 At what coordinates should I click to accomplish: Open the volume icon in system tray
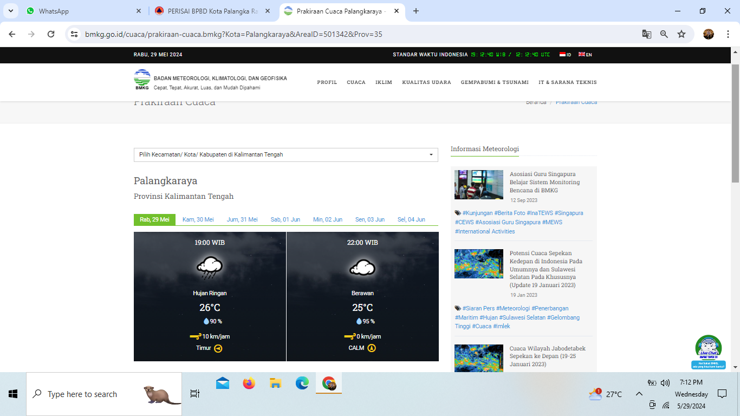(x=665, y=383)
